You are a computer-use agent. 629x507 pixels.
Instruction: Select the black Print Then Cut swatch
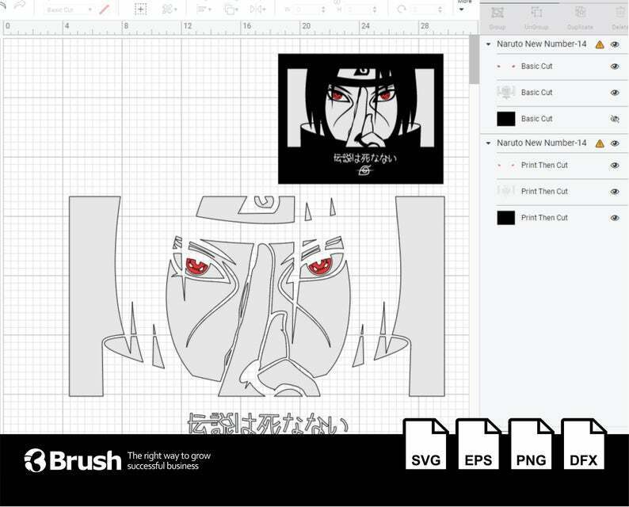[506, 218]
